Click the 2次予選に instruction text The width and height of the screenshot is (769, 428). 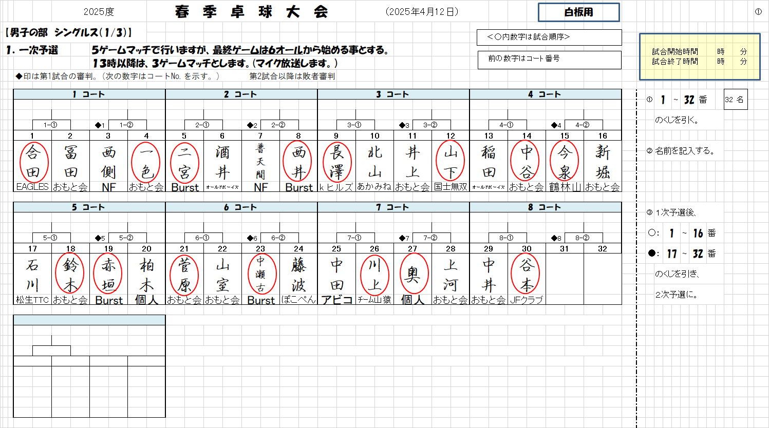click(x=677, y=295)
